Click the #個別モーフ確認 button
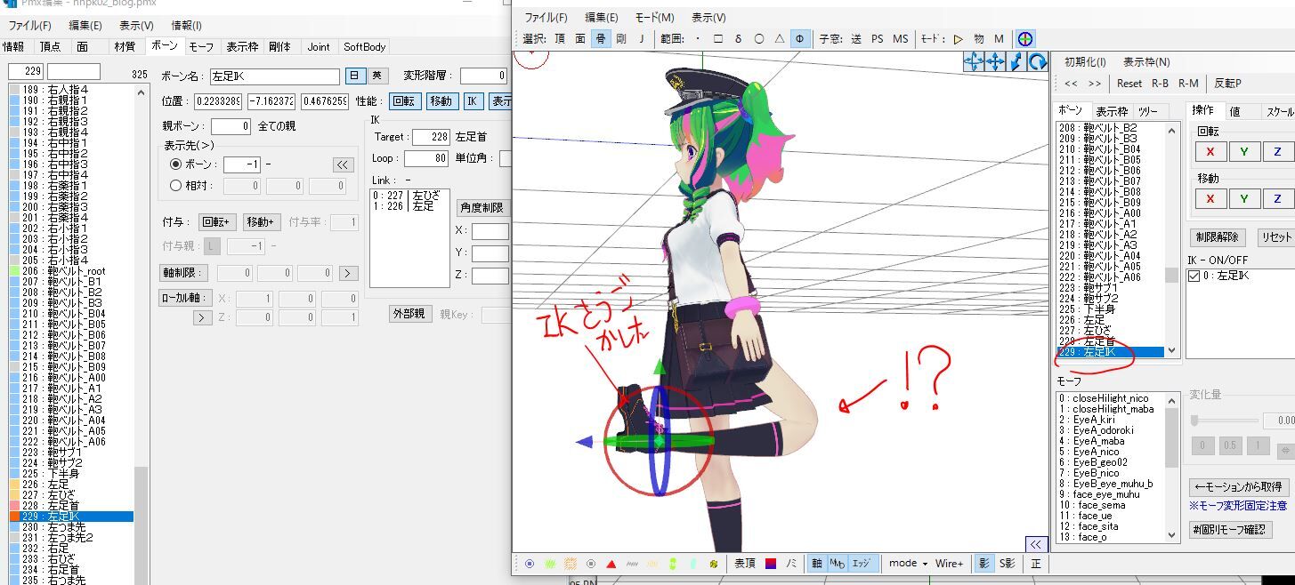1295x585 pixels. tap(1230, 530)
